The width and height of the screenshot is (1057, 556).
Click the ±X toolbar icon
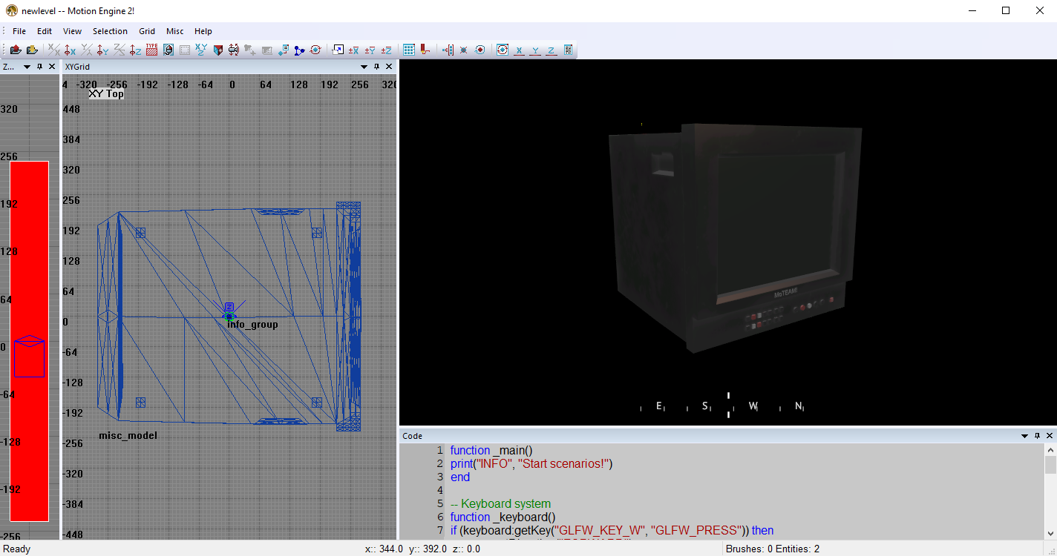(x=353, y=50)
